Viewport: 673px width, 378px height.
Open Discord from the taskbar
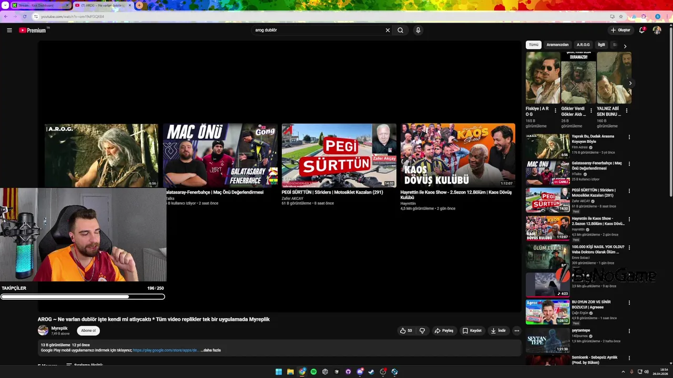[x=360, y=372]
